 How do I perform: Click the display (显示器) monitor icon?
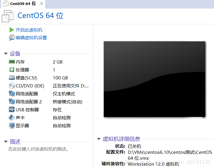pos(12,125)
